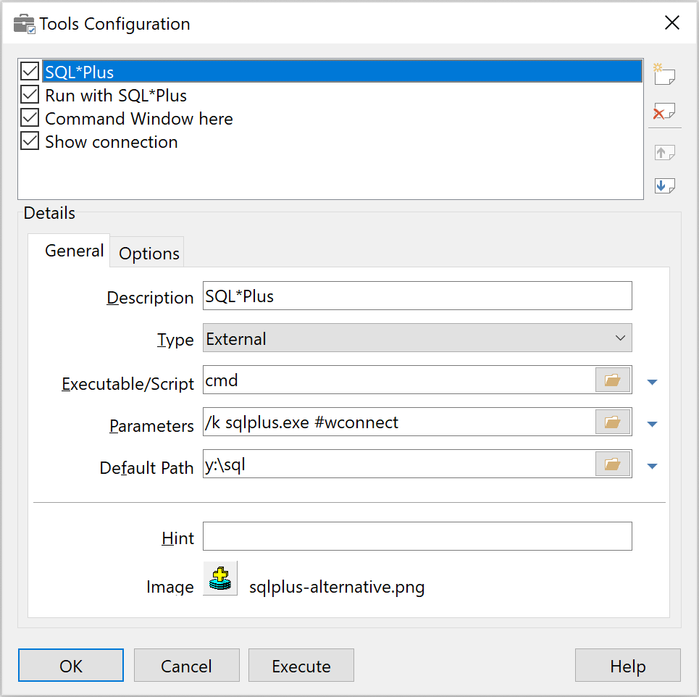Toggle Command Window here checkbox
699x697 pixels.
coord(30,117)
